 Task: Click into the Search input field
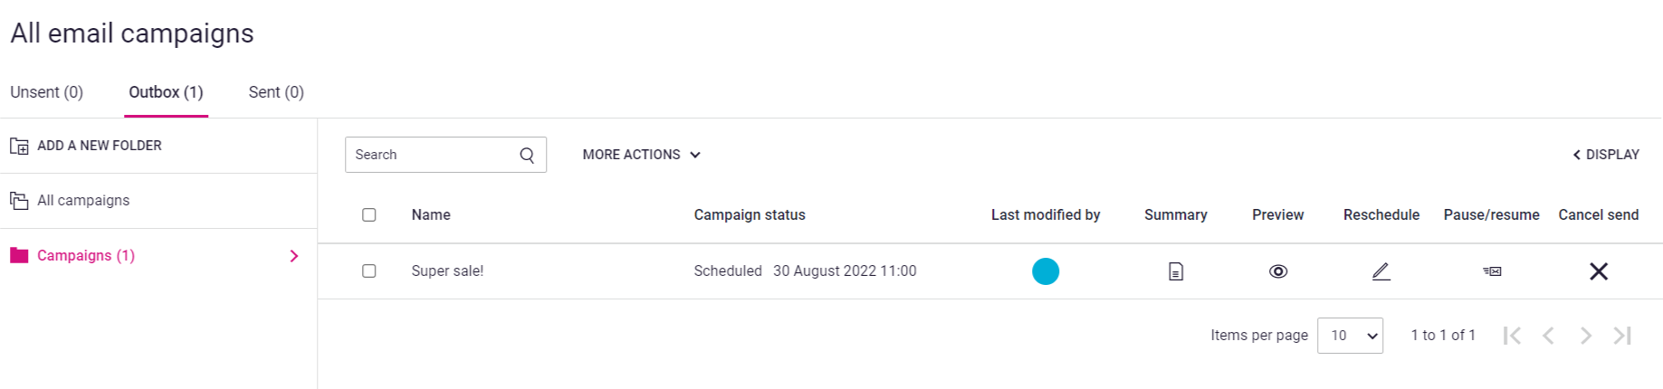[432, 155]
